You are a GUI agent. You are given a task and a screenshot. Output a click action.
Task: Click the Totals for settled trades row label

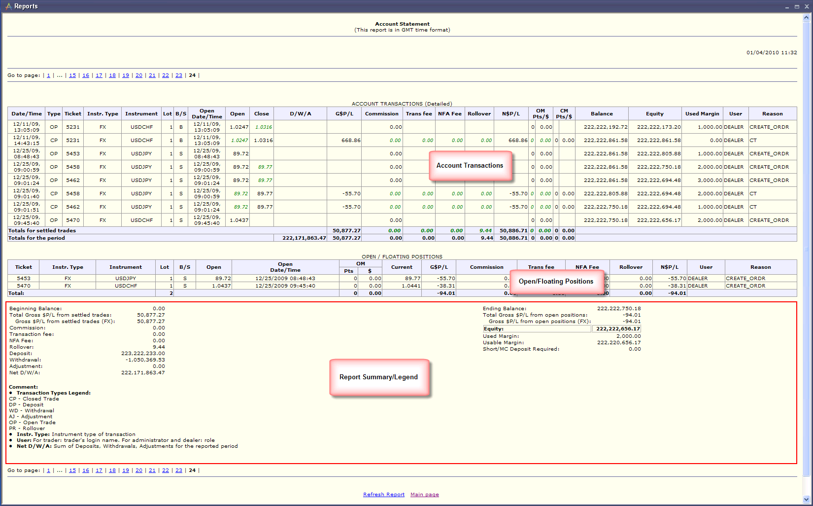(x=42, y=231)
